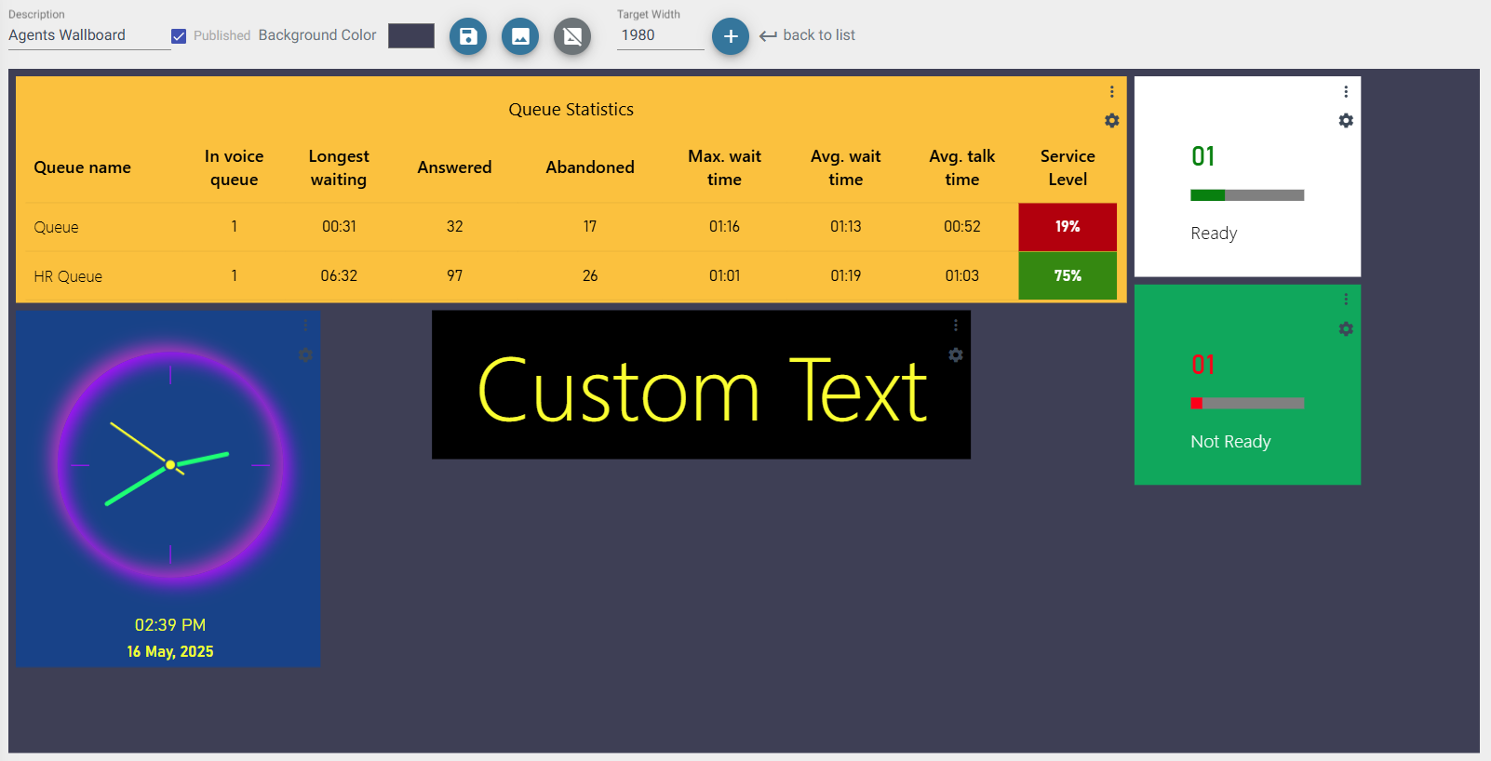
Task: Expand Custom Text widget three-dot menu
Action: pos(956,326)
